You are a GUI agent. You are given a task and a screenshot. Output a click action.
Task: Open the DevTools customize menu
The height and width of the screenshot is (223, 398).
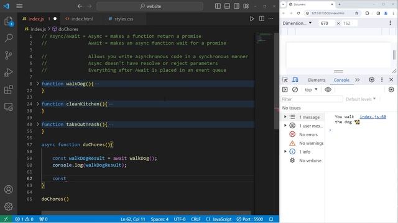point(382,80)
